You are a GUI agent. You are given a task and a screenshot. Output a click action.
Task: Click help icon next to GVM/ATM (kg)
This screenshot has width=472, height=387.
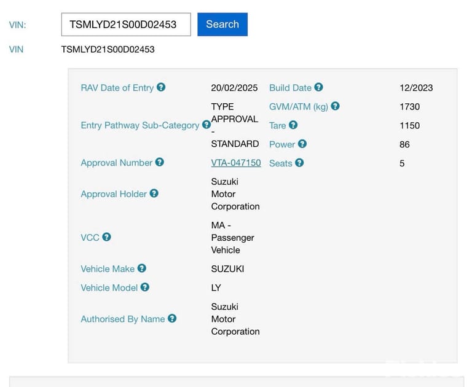pos(335,106)
